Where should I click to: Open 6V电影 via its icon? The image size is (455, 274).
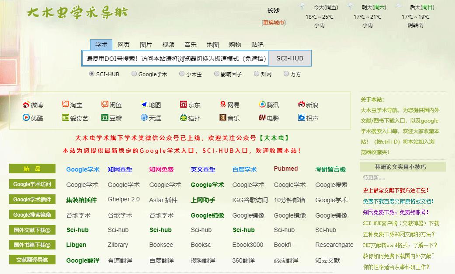[x=261, y=117]
